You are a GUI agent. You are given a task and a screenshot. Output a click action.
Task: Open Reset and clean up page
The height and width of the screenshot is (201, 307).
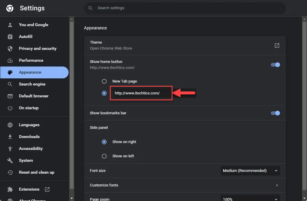coord(37,172)
